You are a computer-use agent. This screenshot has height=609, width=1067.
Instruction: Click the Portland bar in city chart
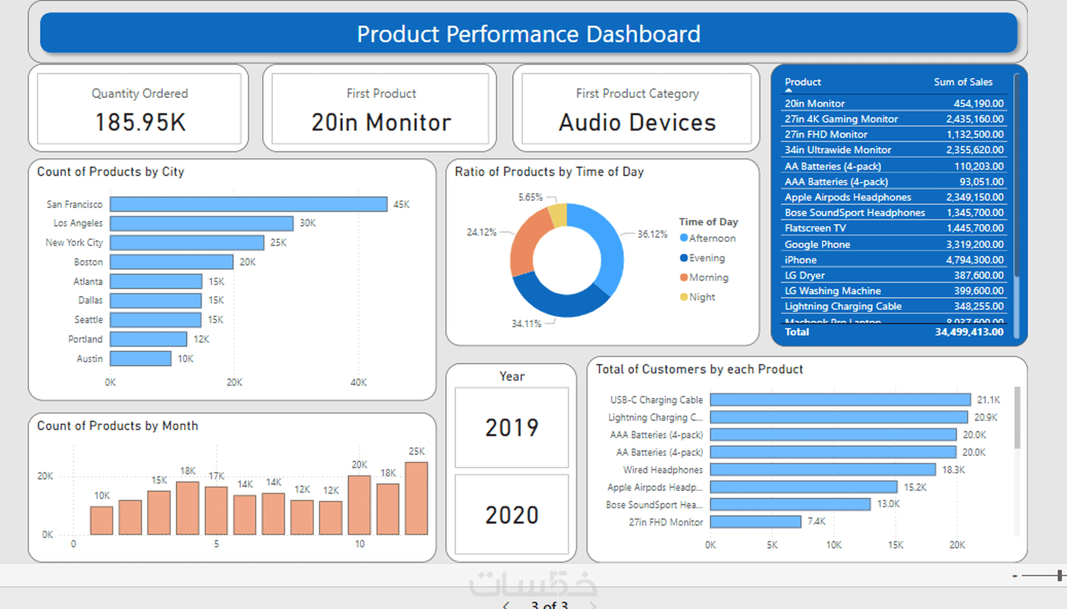click(149, 339)
